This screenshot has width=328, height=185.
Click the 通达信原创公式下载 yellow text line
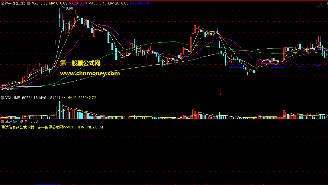coord(52,127)
